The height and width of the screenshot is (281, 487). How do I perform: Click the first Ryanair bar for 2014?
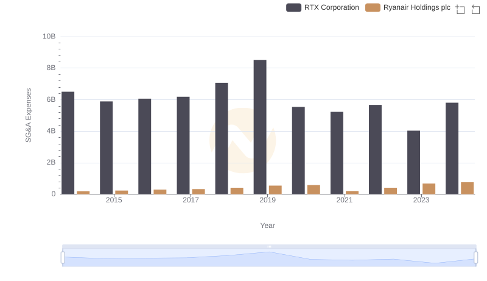(x=83, y=193)
